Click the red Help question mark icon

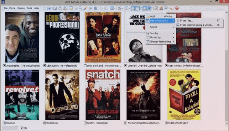[x=177, y=8]
